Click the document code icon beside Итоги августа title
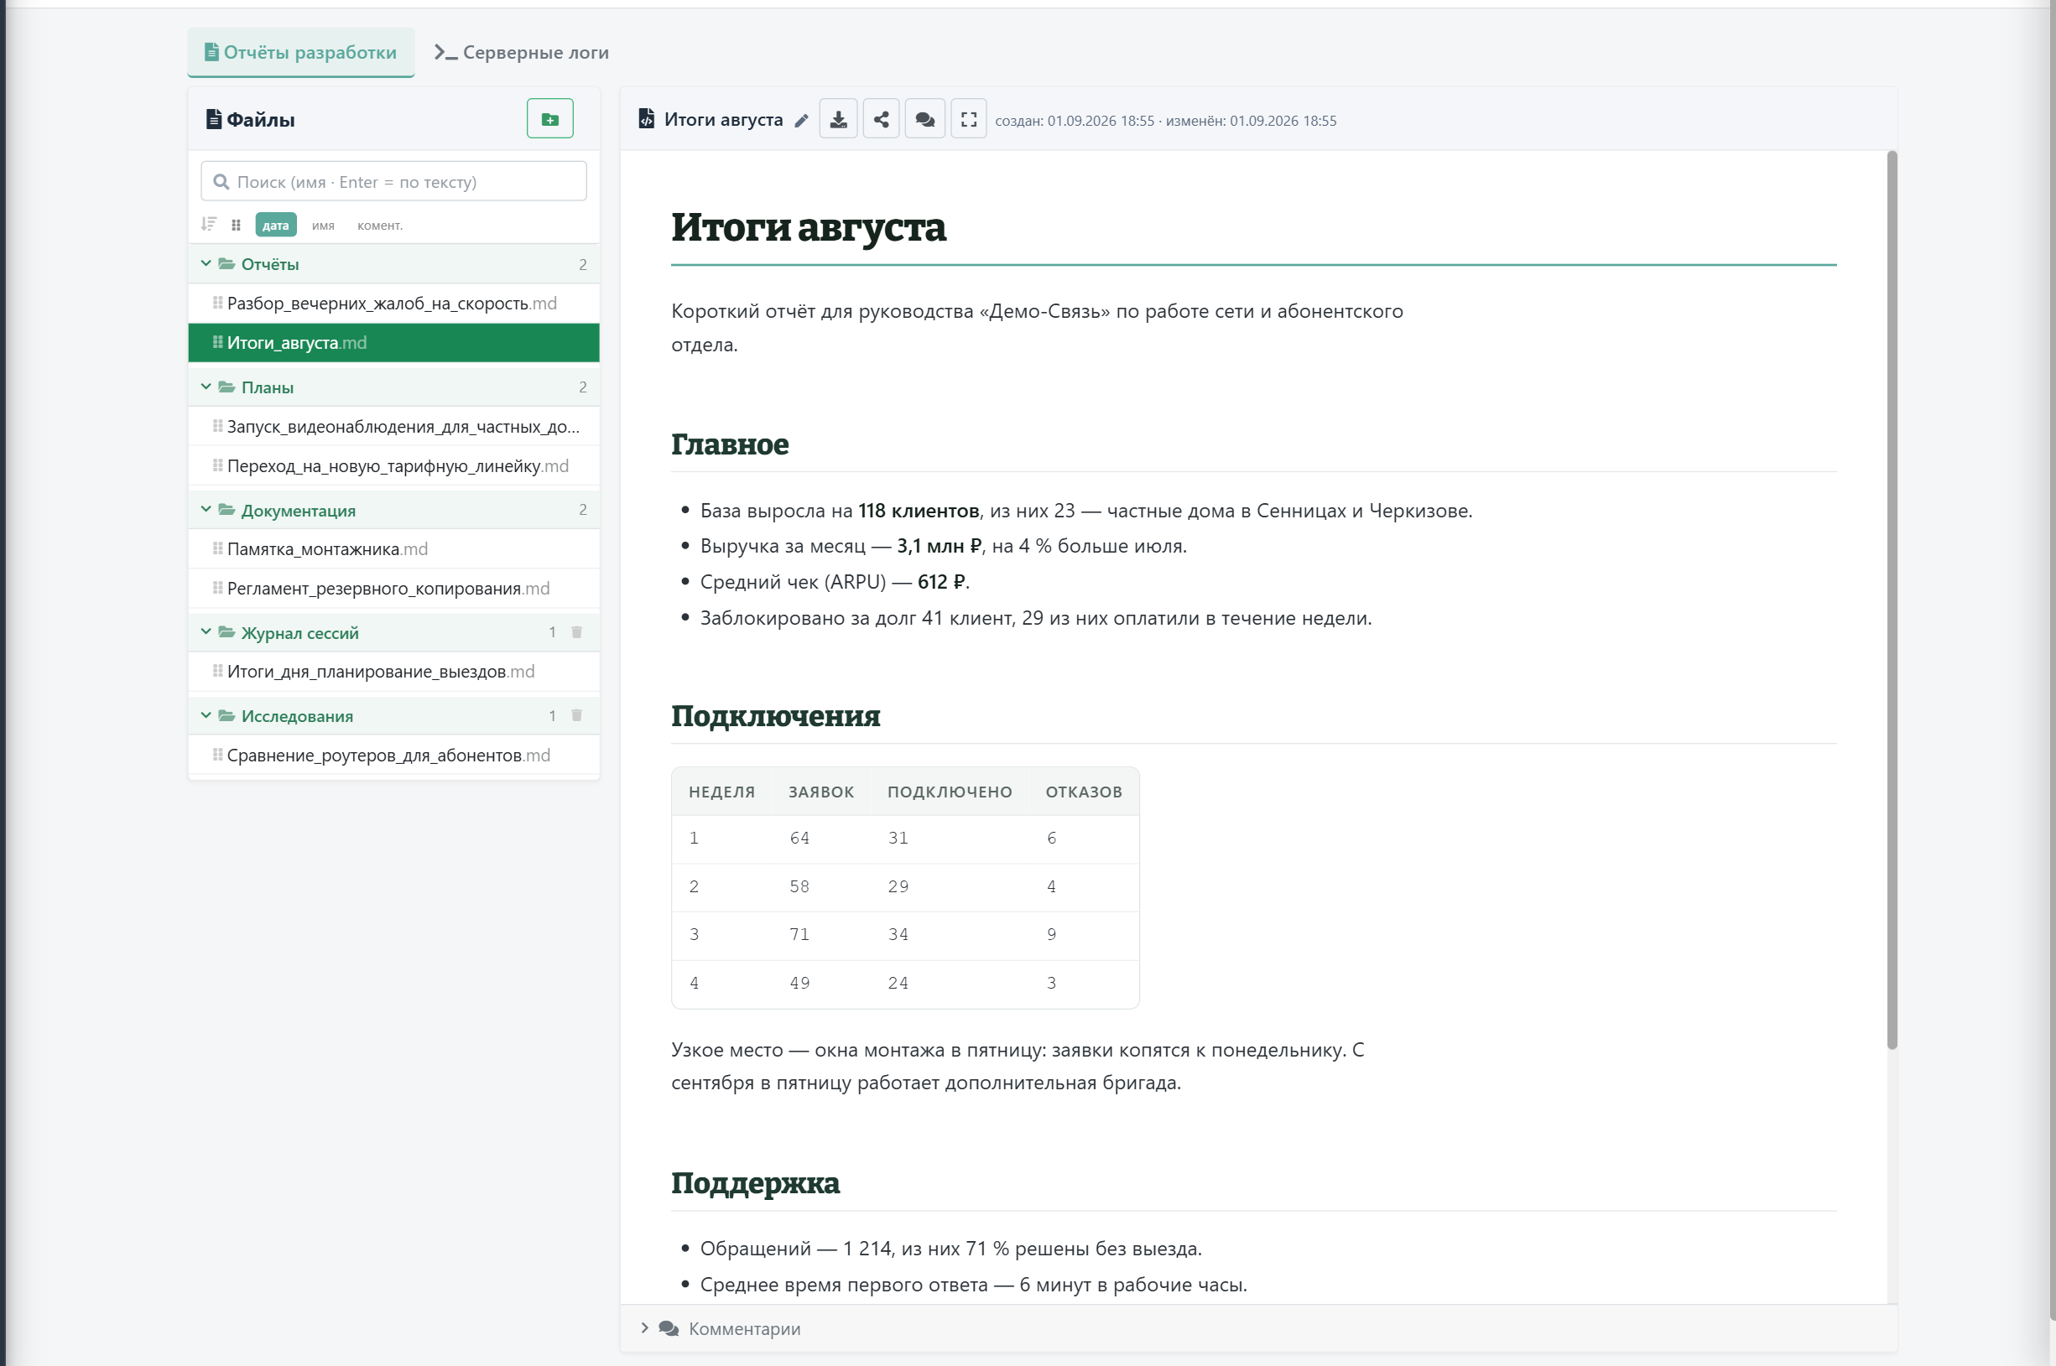Image resolution: width=2056 pixels, height=1366 pixels. (647, 119)
